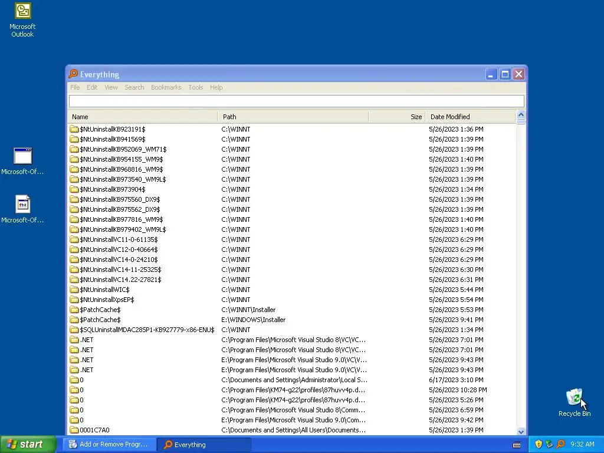Select the $NtUninstallVC14-11-25325$ row
604x453 pixels.
pyautogui.click(x=291, y=269)
